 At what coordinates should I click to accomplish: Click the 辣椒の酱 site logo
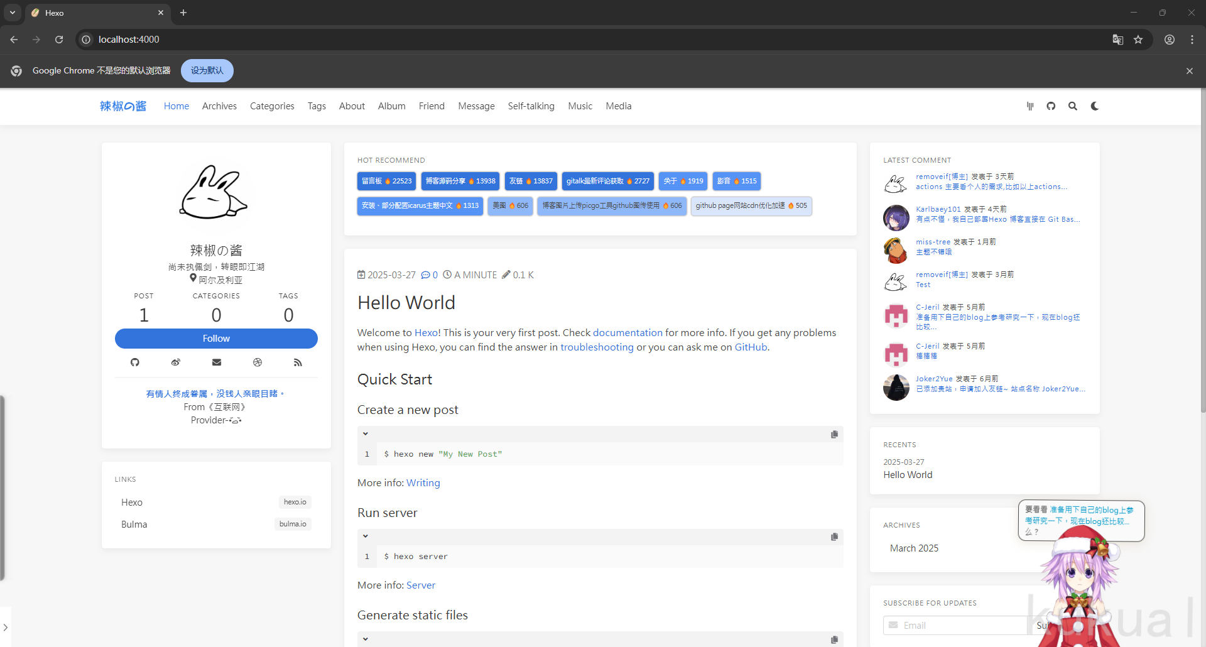pyautogui.click(x=123, y=106)
